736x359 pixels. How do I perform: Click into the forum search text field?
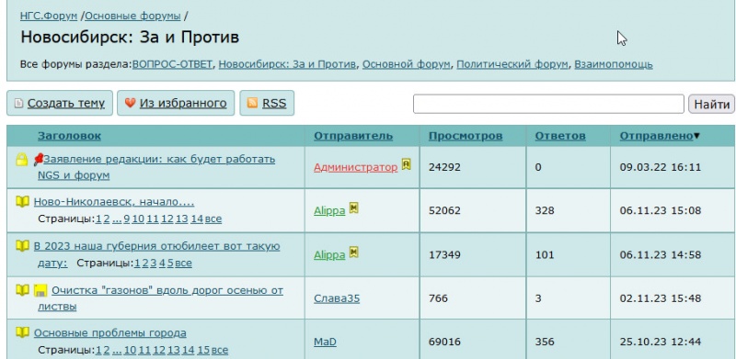tap(548, 104)
